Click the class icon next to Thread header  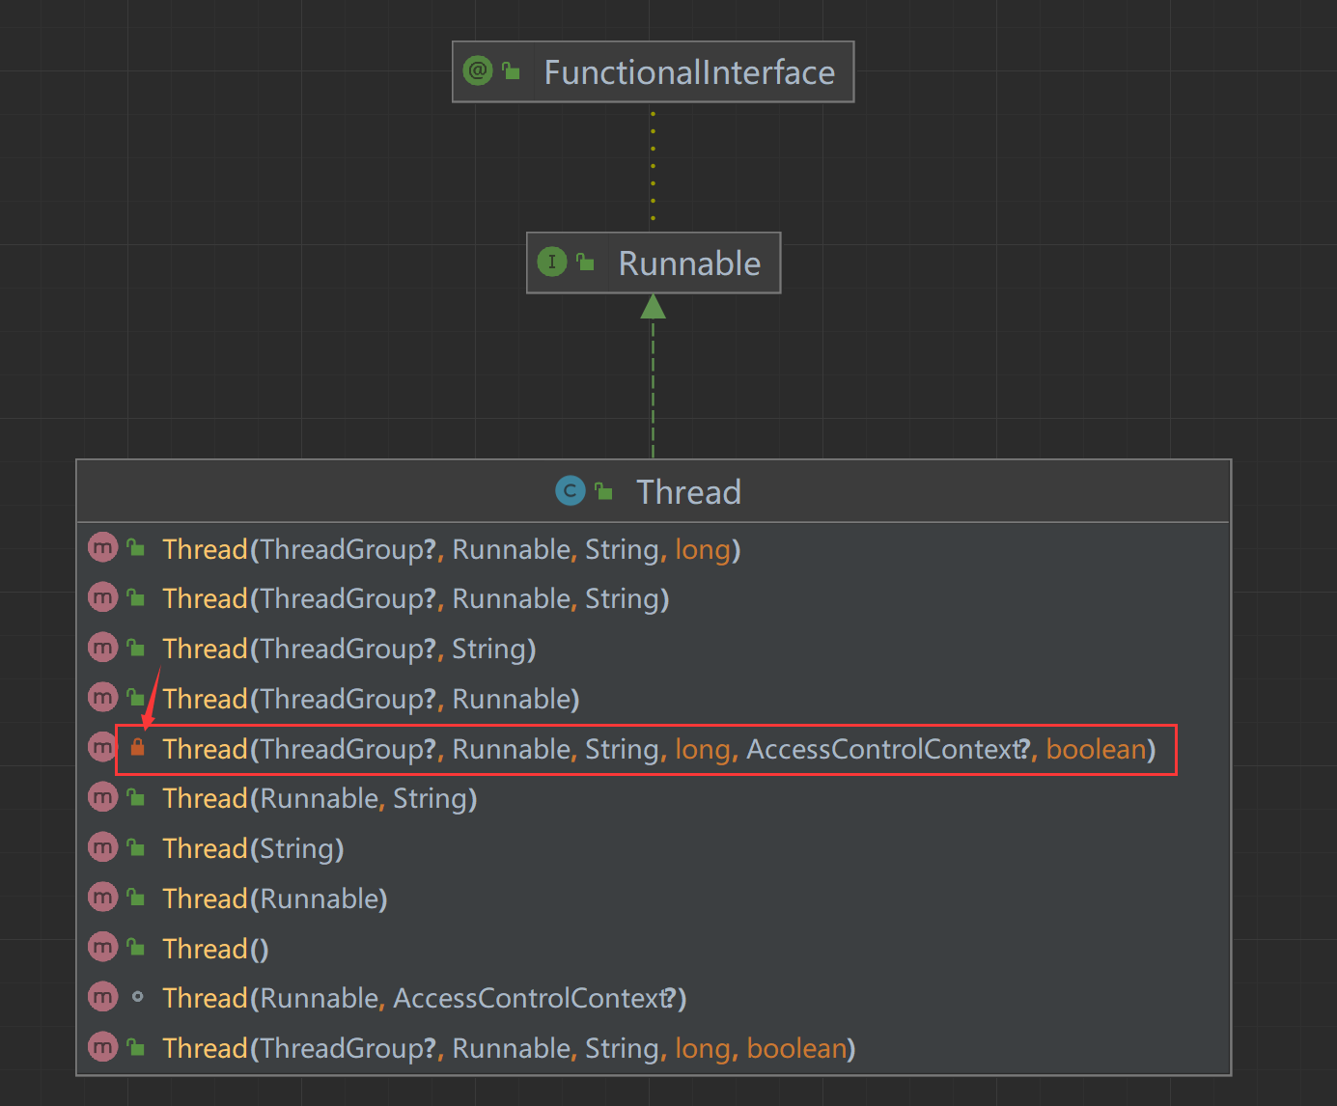tap(571, 491)
